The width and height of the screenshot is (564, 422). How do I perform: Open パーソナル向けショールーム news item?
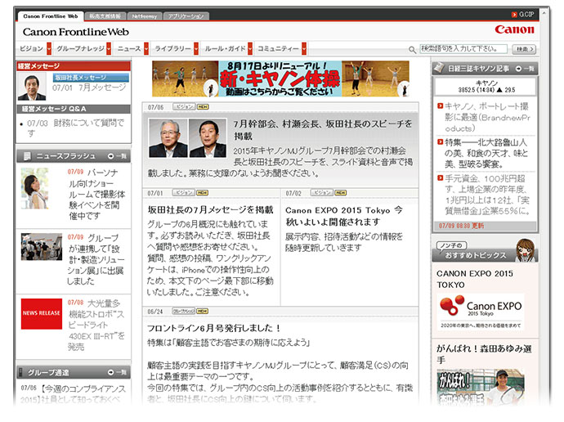tap(96, 194)
